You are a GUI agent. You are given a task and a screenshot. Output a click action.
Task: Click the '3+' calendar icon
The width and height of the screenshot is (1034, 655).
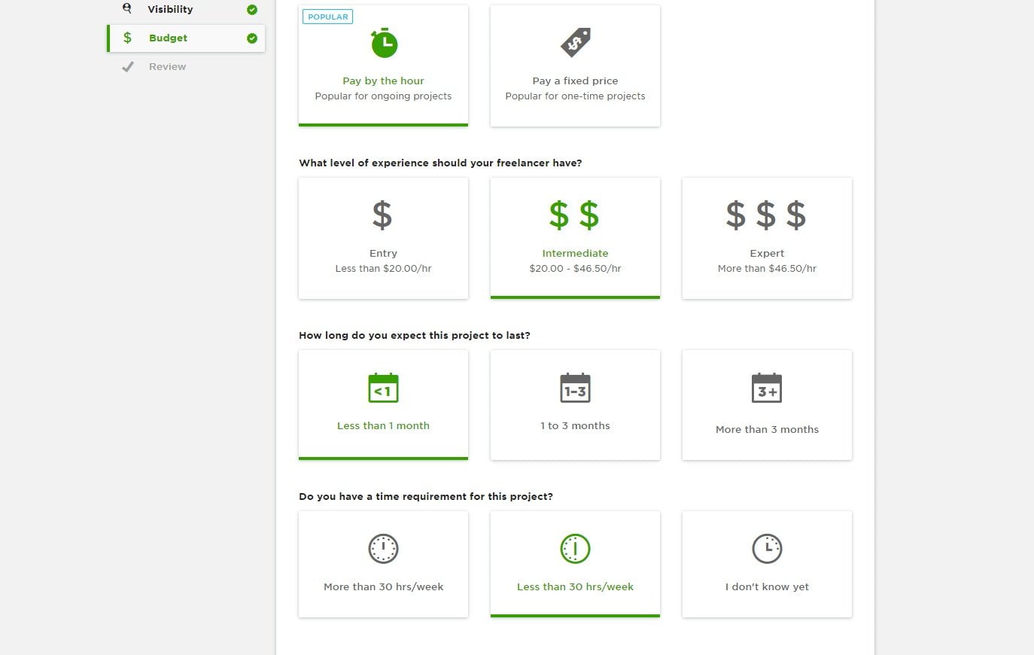(x=767, y=388)
